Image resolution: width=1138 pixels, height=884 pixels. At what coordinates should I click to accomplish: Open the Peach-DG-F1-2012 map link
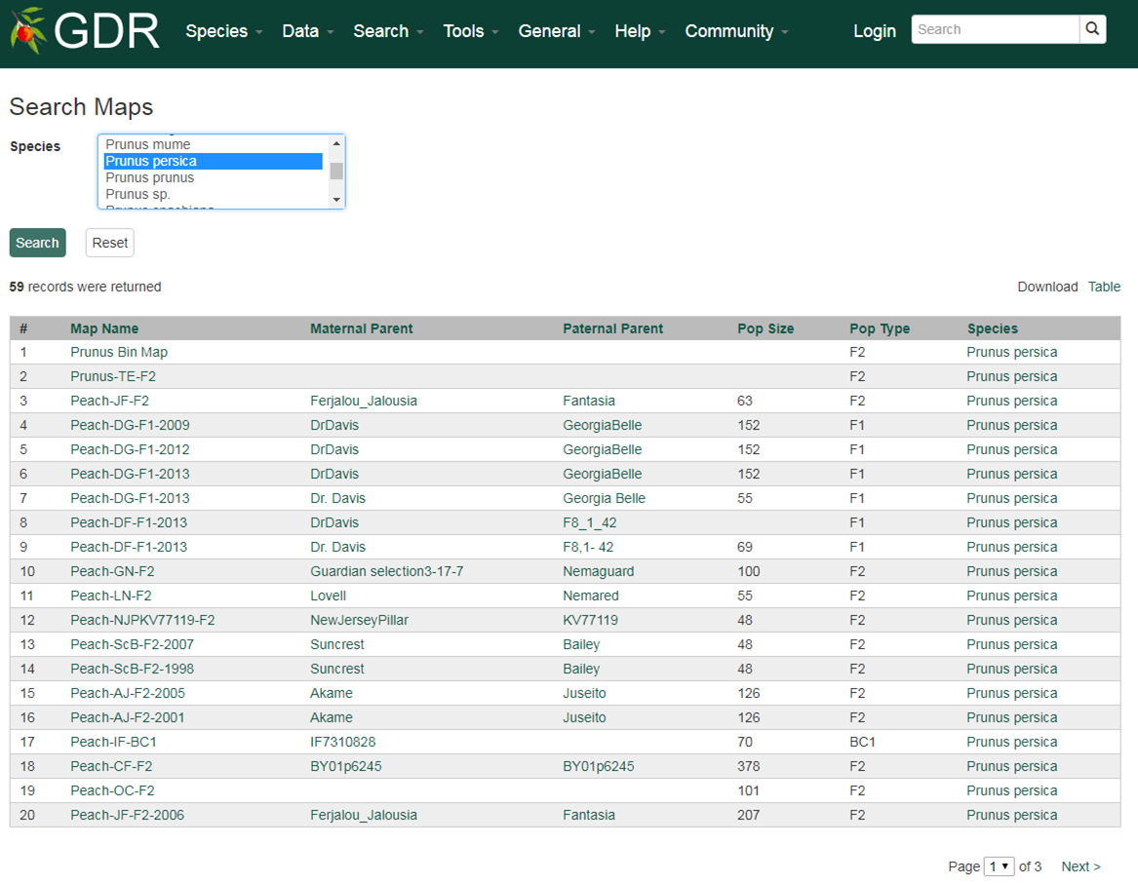[130, 449]
